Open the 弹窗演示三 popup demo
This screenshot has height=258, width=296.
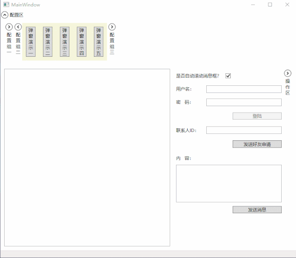click(65, 42)
